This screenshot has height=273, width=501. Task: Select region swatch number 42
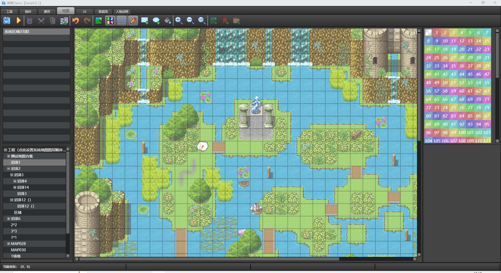445,74
